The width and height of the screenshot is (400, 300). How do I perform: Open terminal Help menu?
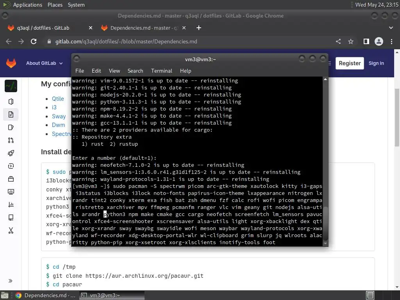click(x=186, y=71)
